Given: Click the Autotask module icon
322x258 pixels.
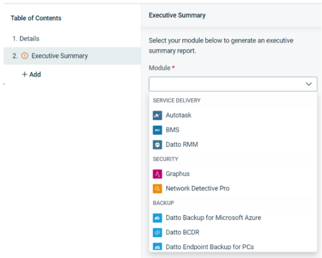Looking at the screenshot, I should click(x=157, y=115).
